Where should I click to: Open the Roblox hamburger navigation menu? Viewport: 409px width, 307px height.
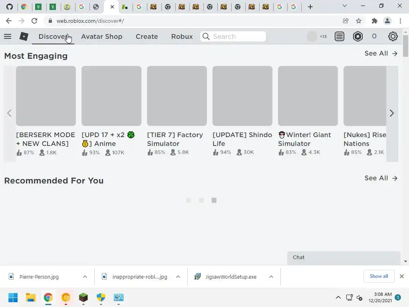[8, 36]
